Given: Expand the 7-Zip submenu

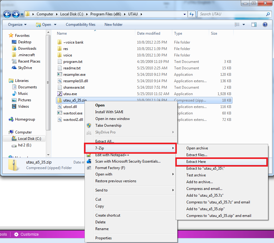Looking at the screenshot, I should 130,148.
